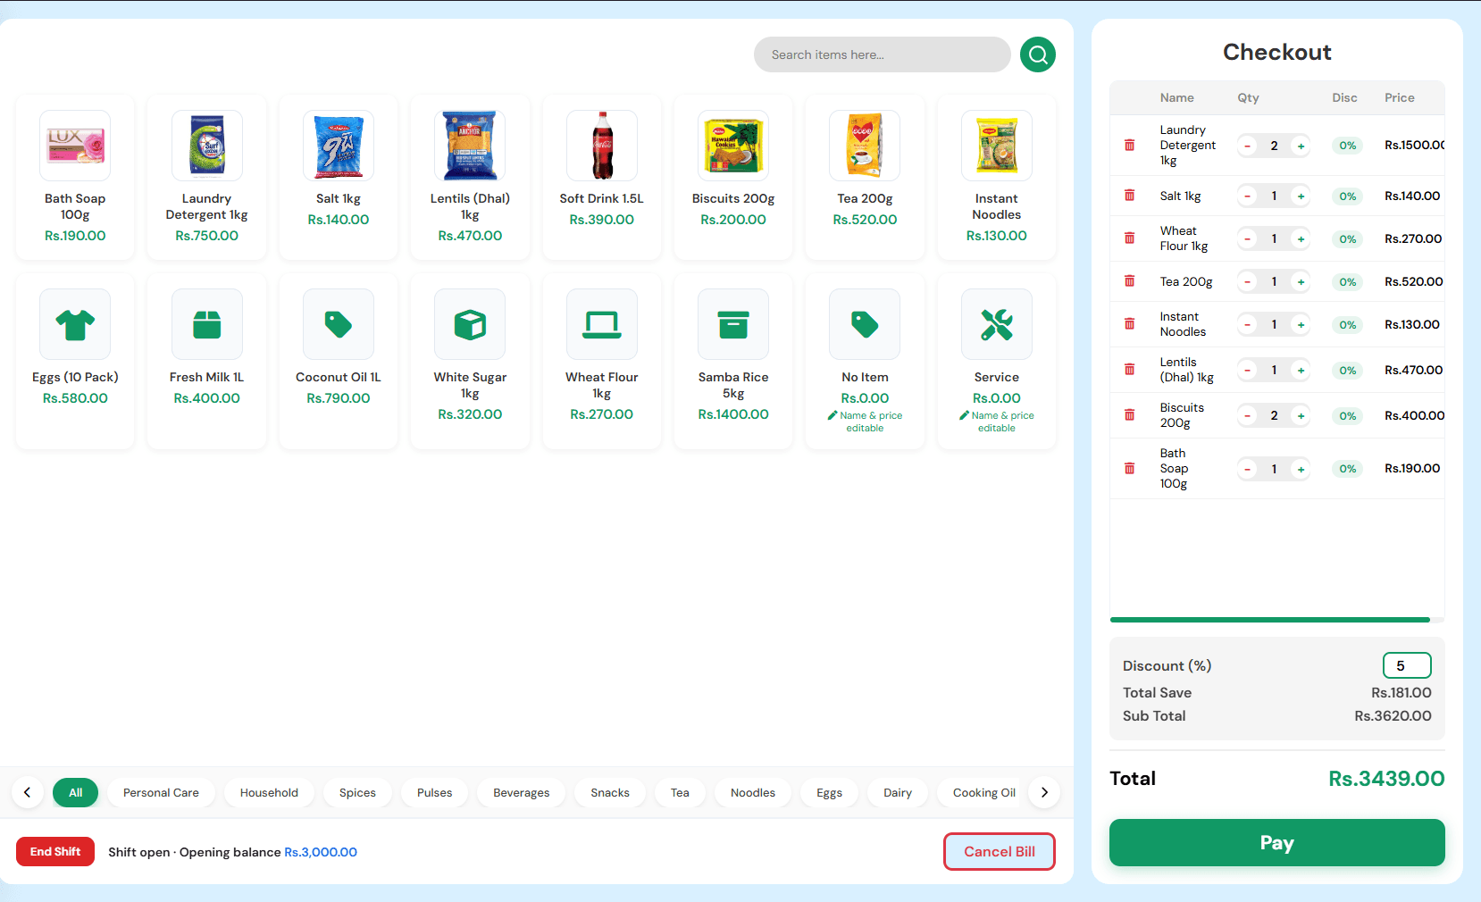This screenshot has height=902, width=1481.
Task: Add Biscuits 200g product image
Action: tap(733, 146)
